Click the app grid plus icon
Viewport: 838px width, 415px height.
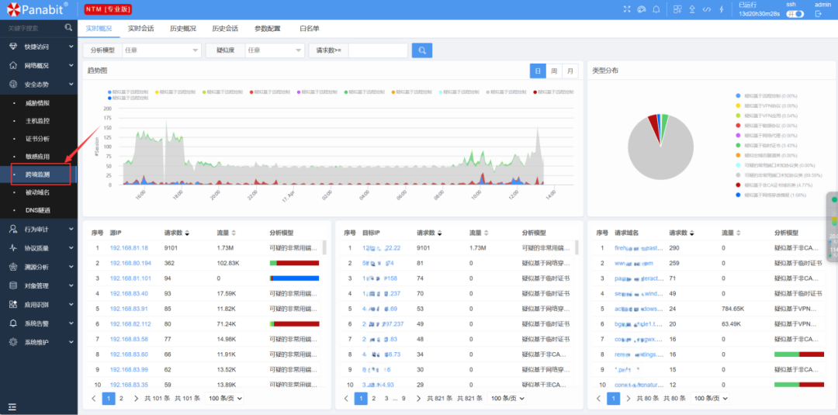click(677, 9)
